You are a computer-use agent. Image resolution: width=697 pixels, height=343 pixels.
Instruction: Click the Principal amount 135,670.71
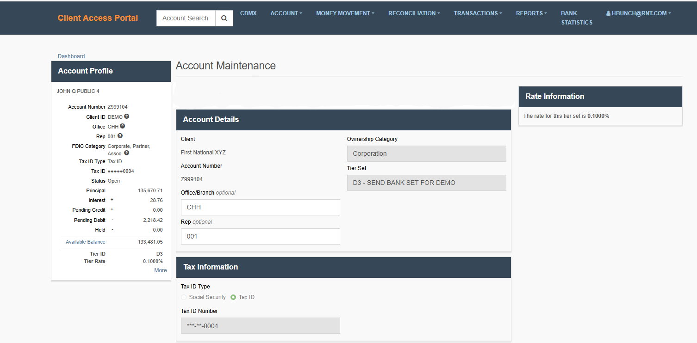[x=150, y=190]
